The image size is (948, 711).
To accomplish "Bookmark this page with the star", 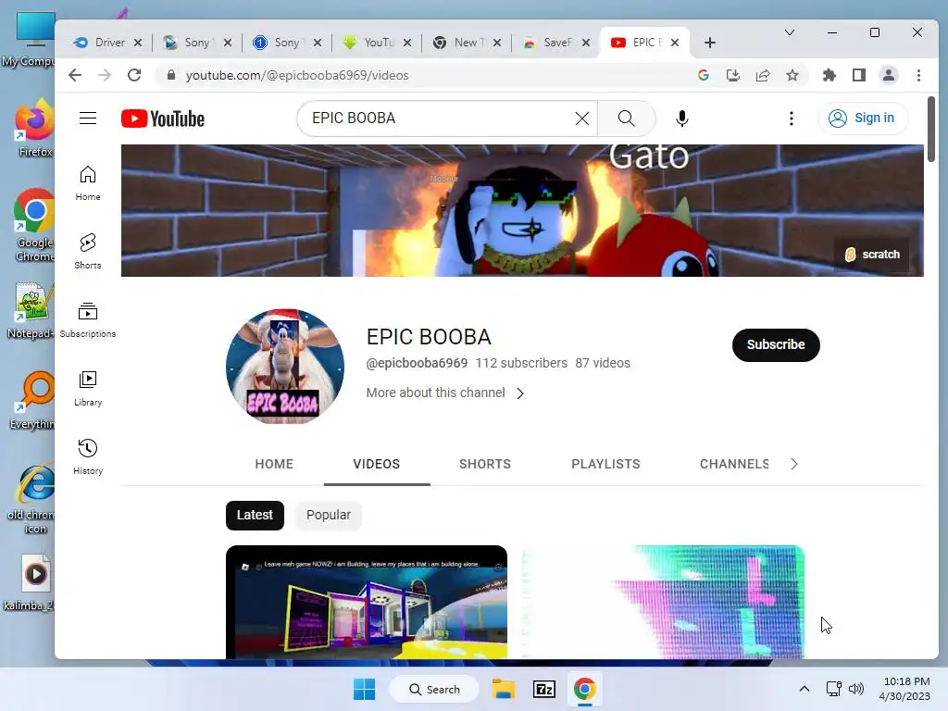I will point(792,75).
